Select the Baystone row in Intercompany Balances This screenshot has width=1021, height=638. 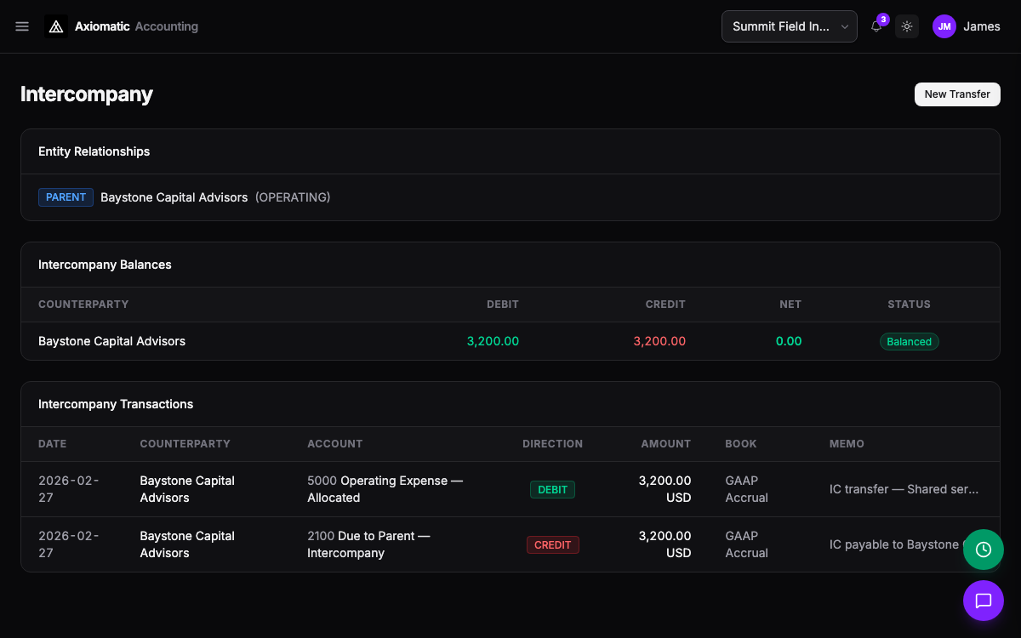[510, 341]
